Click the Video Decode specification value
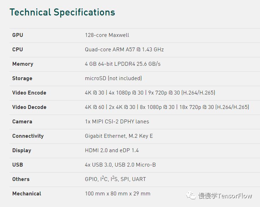 tap(167, 107)
